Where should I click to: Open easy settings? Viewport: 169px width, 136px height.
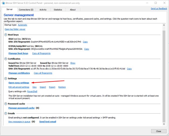point(19,83)
